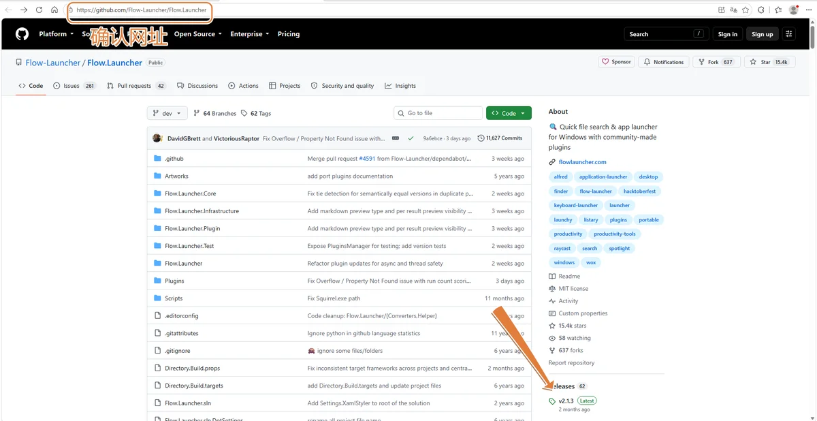Add page to favorites with the star icon
The width and height of the screenshot is (817, 421).
pyautogui.click(x=746, y=10)
